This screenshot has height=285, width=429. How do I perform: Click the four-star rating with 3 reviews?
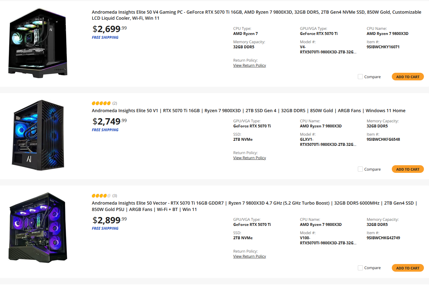point(101,196)
